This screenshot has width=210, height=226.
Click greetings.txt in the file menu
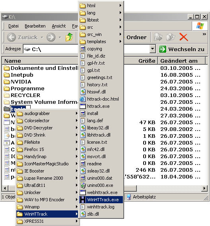point(101,77)
